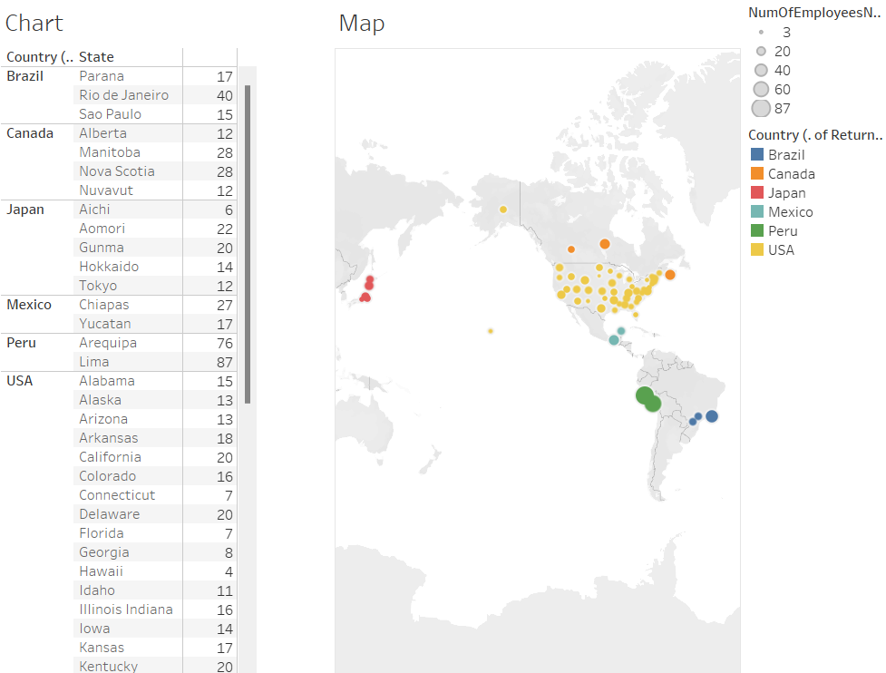Select the size legend circle for 40
The image size is (886, 673).
click(761, 70)
